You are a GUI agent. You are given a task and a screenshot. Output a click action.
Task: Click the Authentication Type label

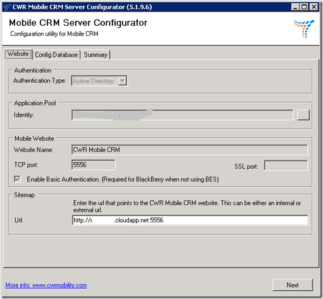click(x=40, y=80)
